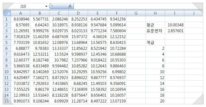
Task: Click cell containing 8.638946
Action: click(21, 19)
